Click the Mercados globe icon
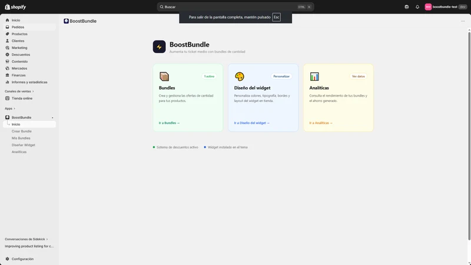 (7, 68)
